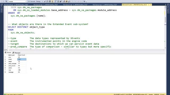The width and height of the screenshot is (170, 95).
Task: Click the 'SELECT DISTINCT' keyword in editor
Action: tap(18, 27)
